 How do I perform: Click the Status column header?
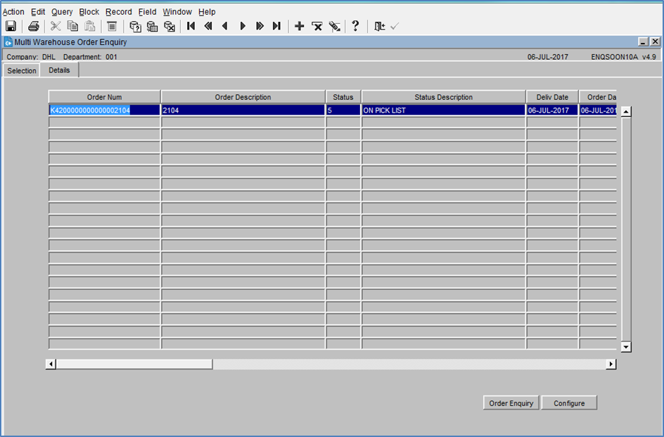(343, 97)
